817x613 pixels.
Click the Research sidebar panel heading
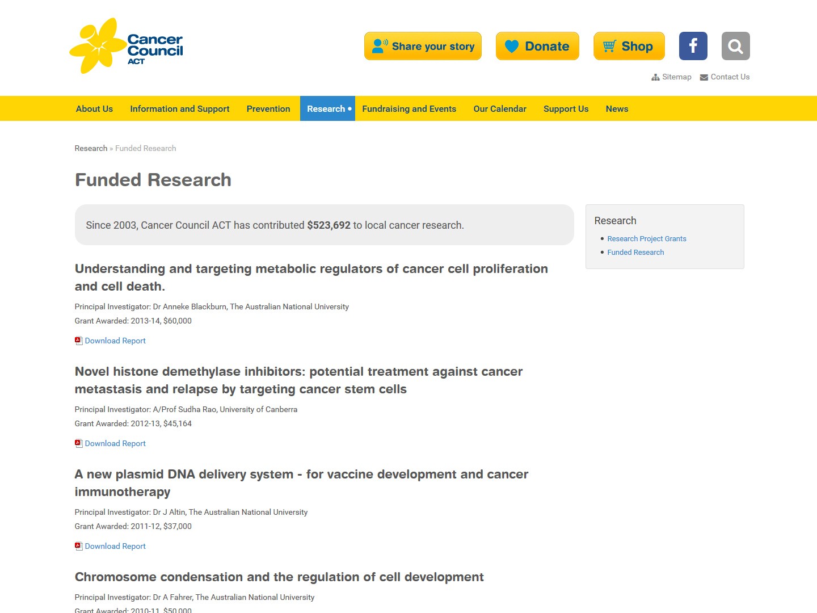(x=615, y=221)
